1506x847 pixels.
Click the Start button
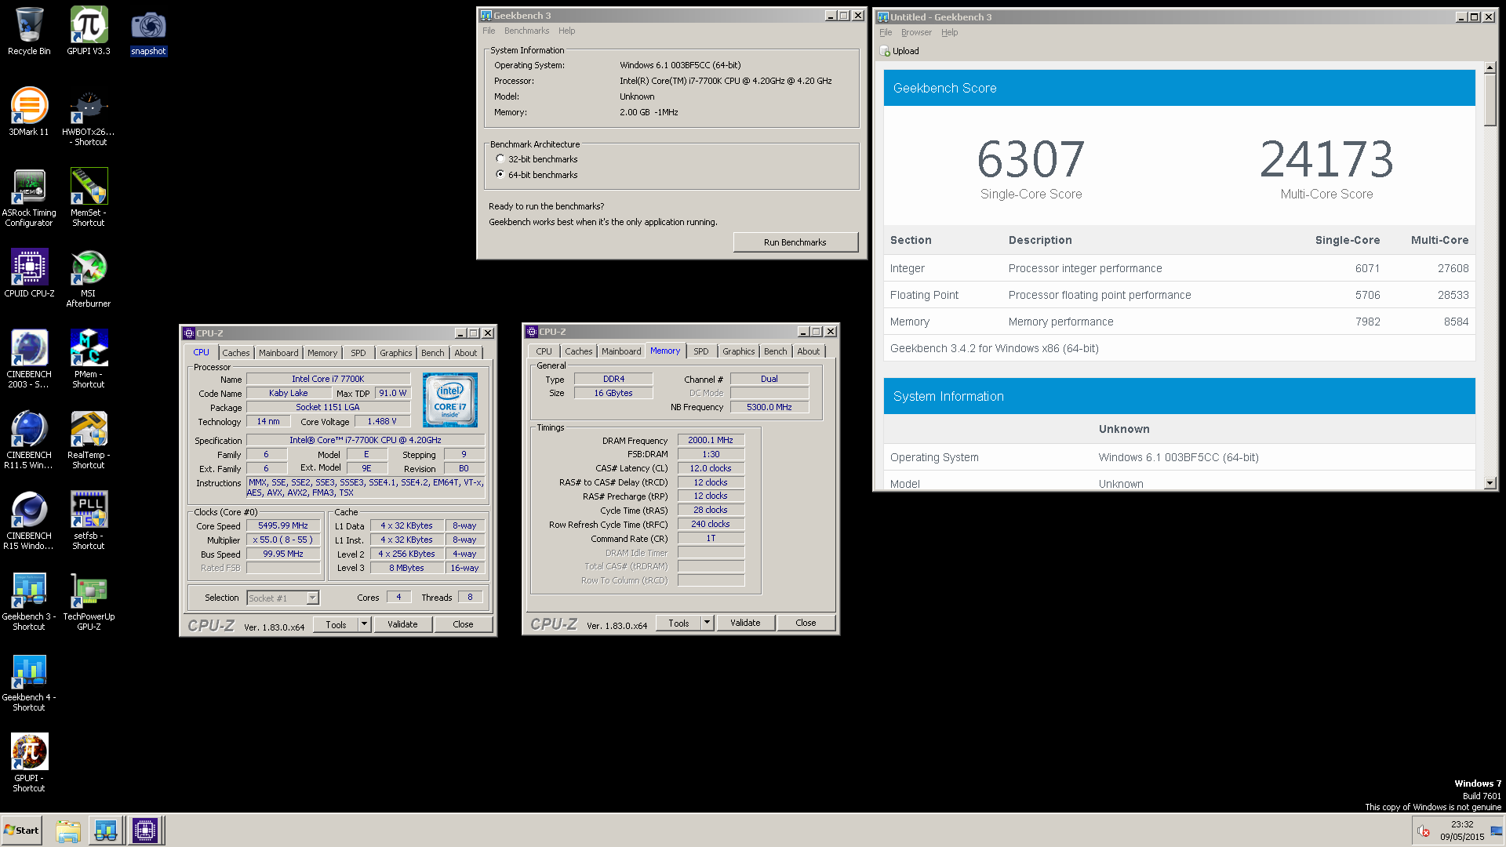(21, 831)
